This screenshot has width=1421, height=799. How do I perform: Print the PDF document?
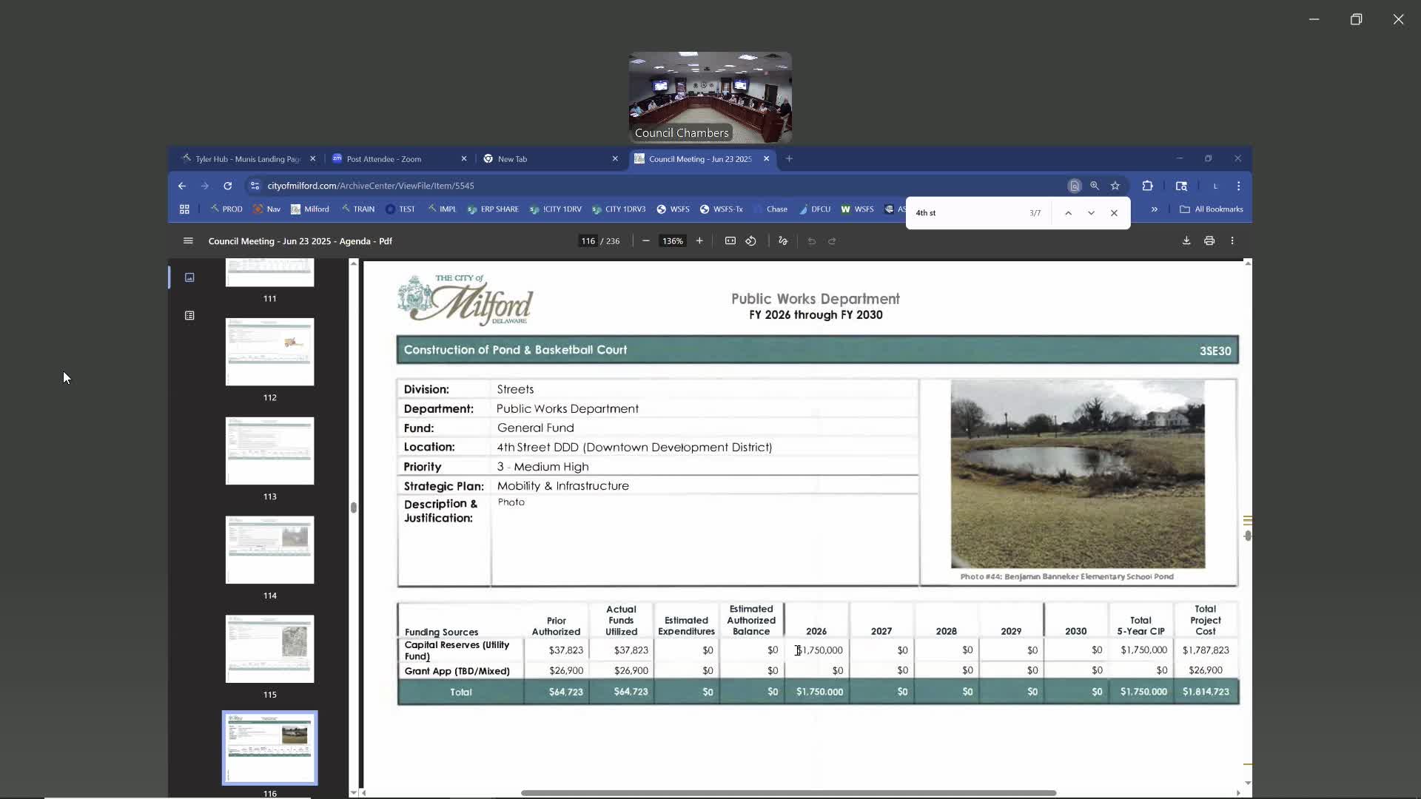1209,241
